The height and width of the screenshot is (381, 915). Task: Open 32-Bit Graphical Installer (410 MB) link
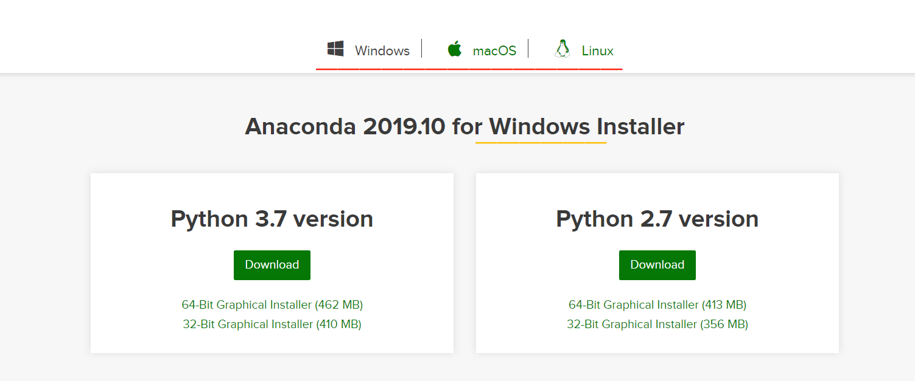[272, 324]
